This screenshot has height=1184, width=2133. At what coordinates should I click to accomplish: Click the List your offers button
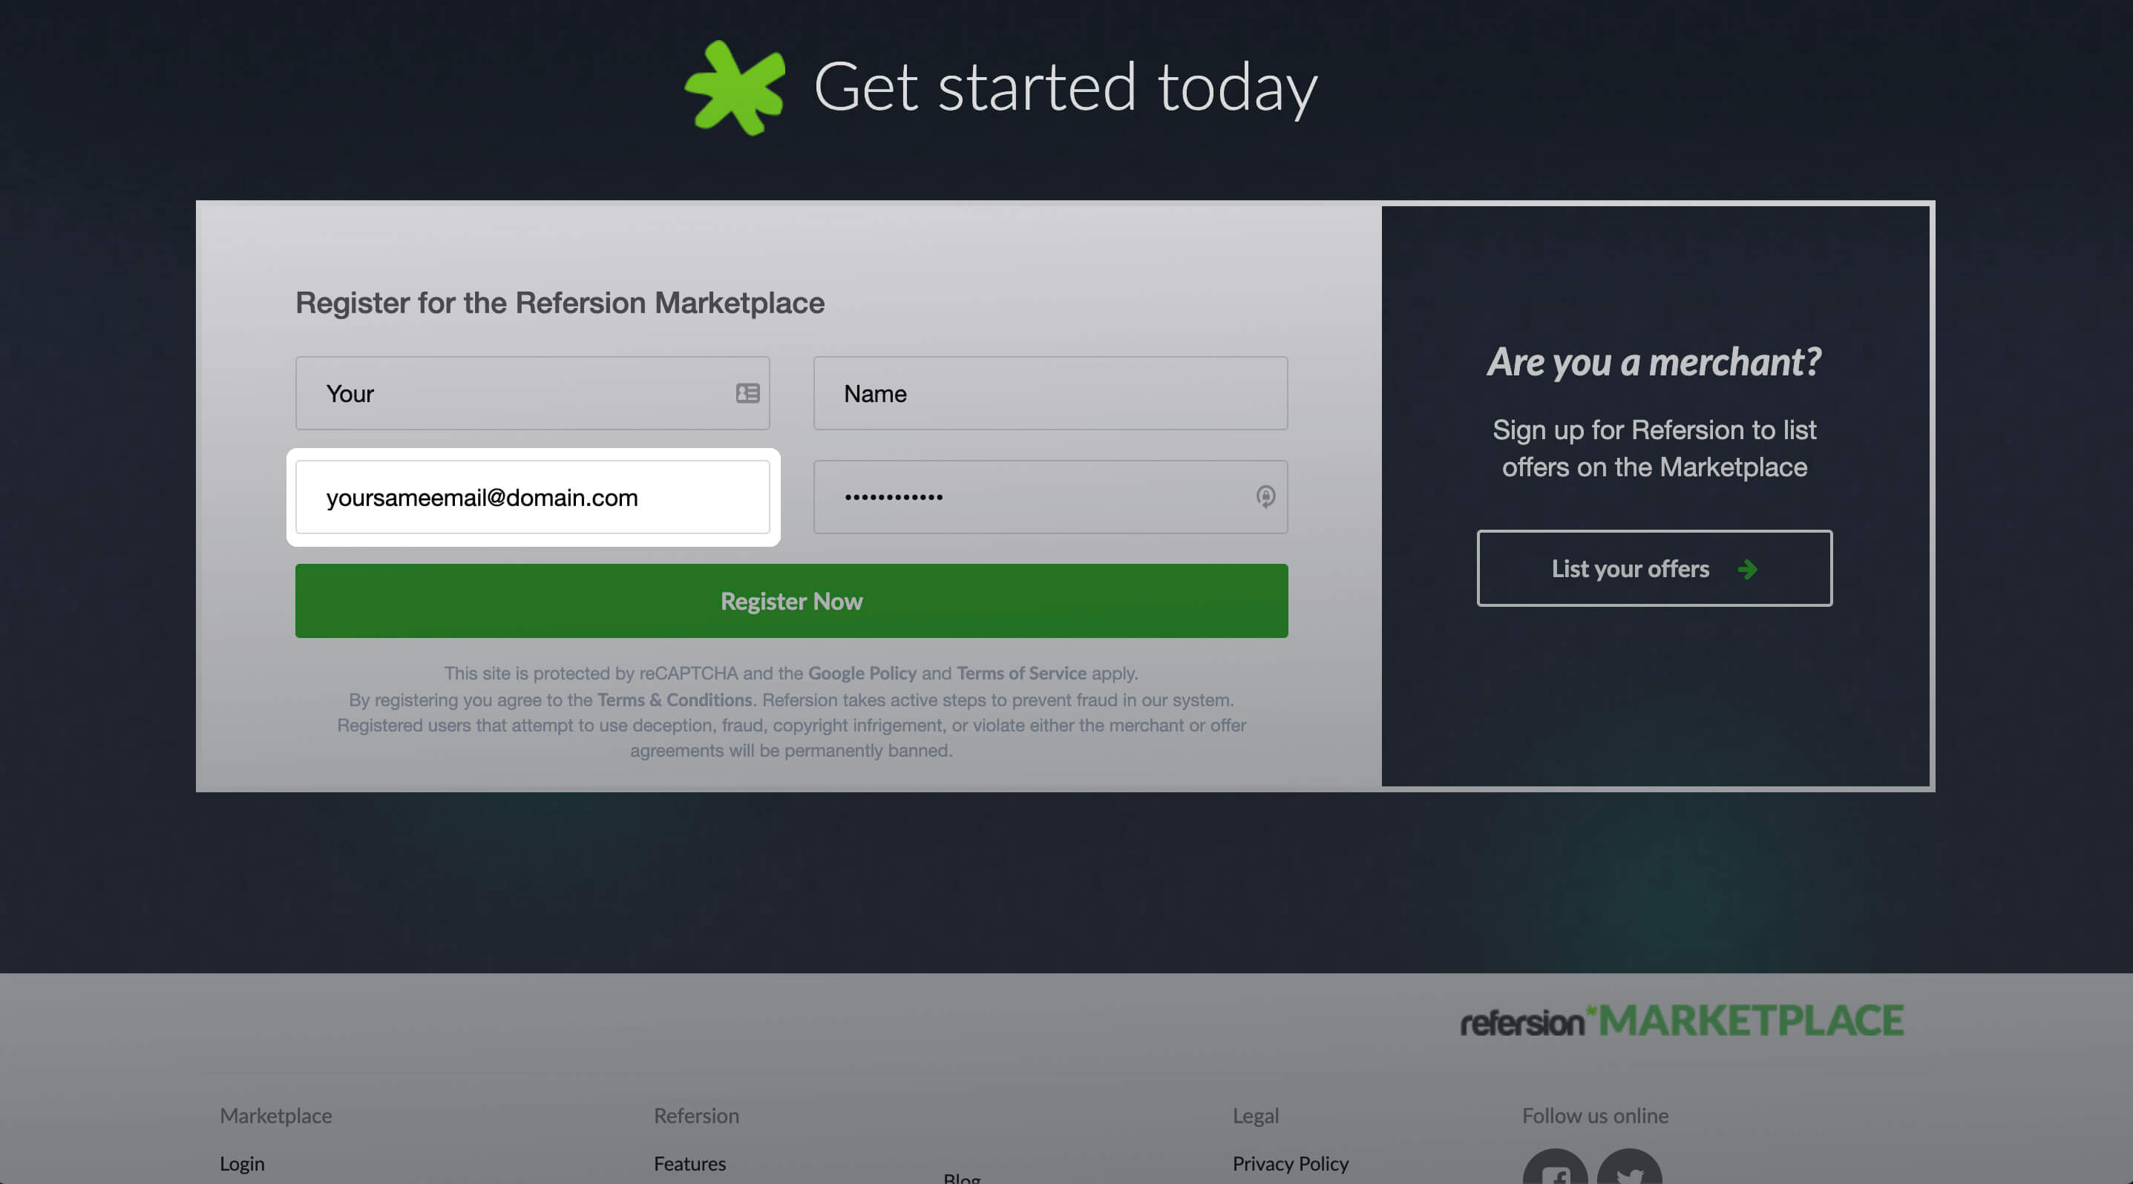pyautogui.click(x=1654, y=568)
